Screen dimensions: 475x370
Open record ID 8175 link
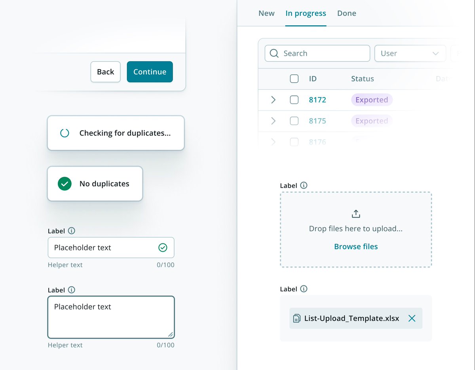(317, 121)
